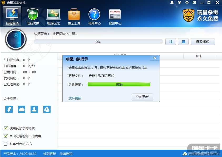Click the person security engine icon

tap(34, 109)
